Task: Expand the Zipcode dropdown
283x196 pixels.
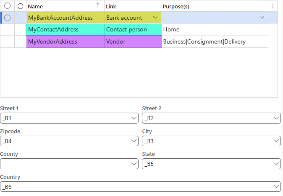Action: [x=134, y=141]
